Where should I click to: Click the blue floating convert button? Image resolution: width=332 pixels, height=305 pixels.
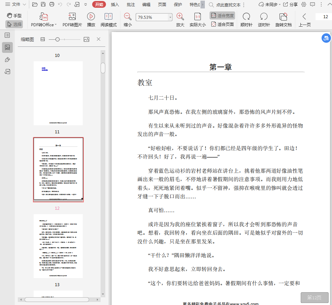(x=326, y=38)
